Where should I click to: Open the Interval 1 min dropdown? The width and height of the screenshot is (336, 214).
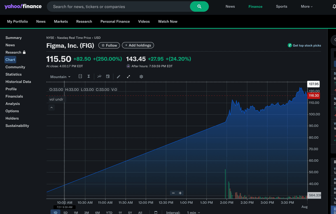pyautogui.click(x=193, y=213)
